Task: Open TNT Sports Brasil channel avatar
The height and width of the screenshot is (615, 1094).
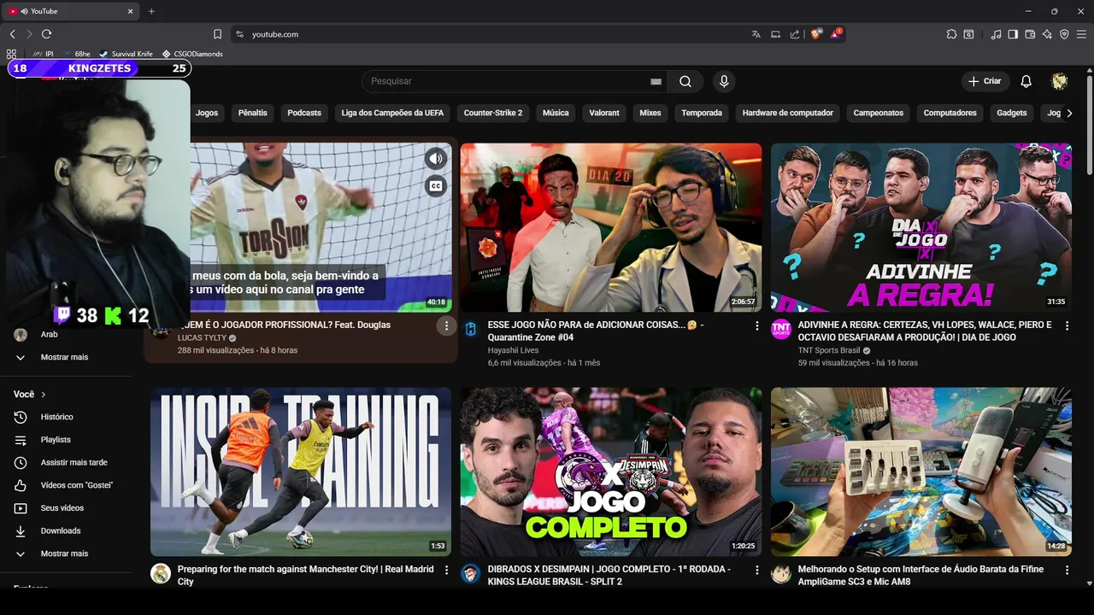Action: [x=781, y=329]
